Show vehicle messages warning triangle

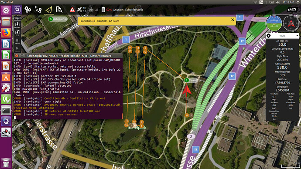[x=72, y=10]
